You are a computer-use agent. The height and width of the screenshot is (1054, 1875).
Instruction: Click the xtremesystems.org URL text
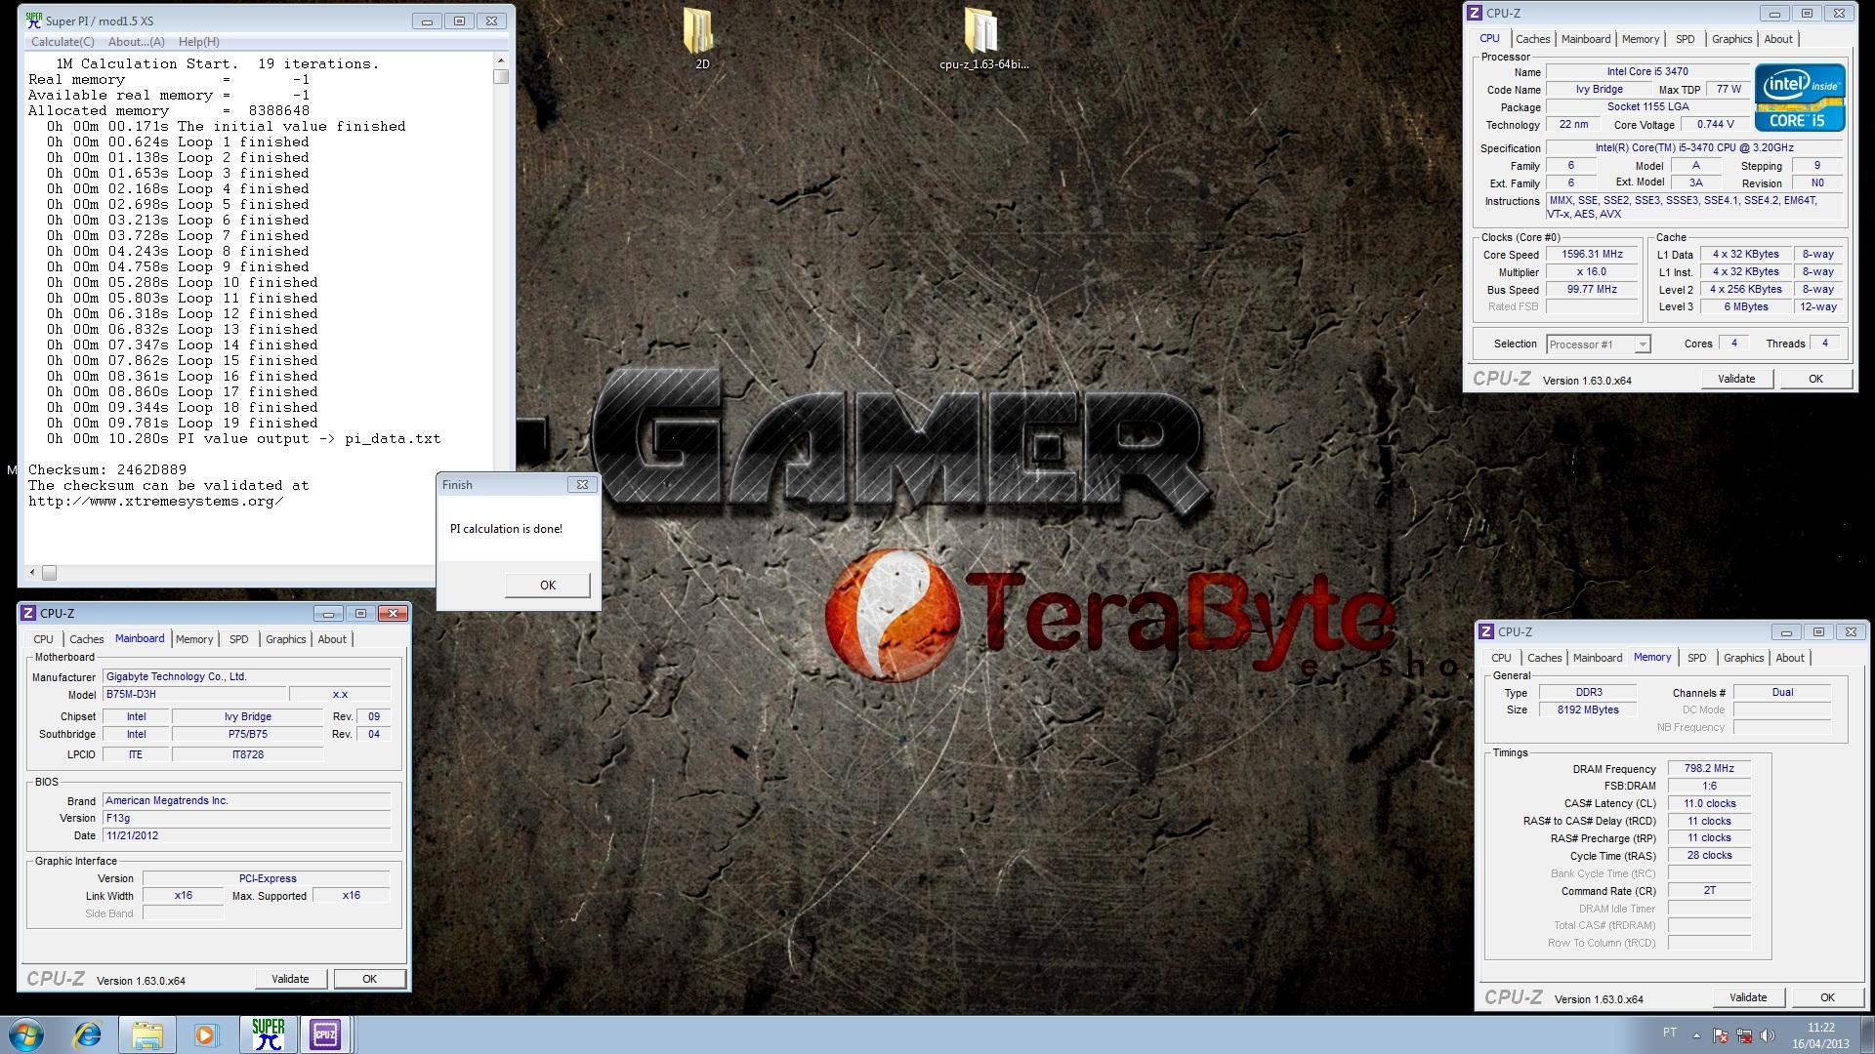[x=155, y=501]
